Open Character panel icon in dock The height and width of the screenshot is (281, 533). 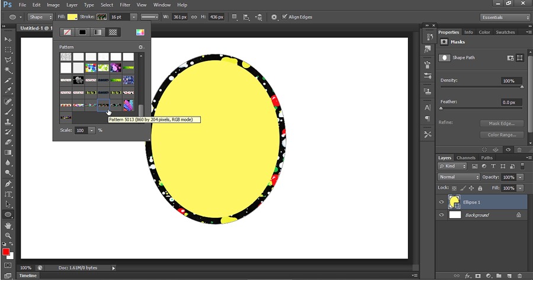point(428,108)
